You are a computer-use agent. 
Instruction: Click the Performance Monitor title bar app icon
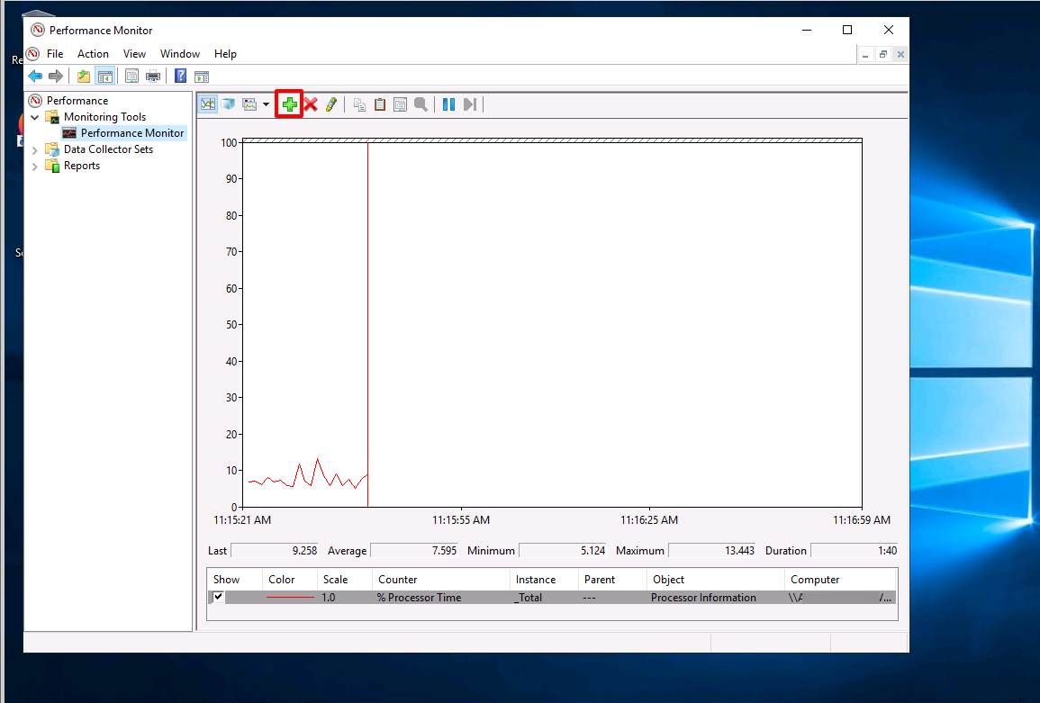pos(38,30)
